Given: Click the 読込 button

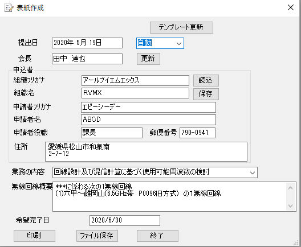Looking at the screenshot, I should [206, 80].
